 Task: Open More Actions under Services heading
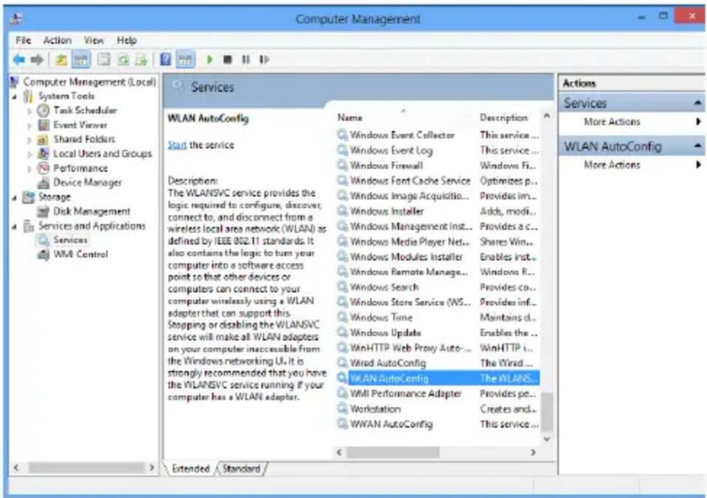(611, 122)
